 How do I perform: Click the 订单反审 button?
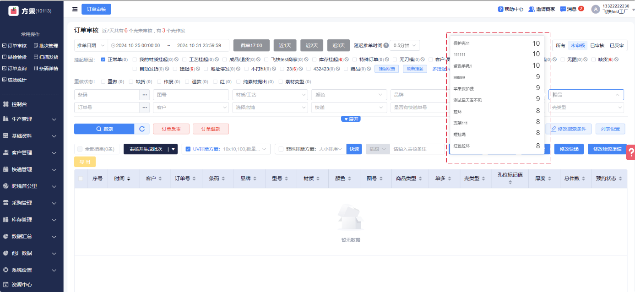(x=171, y=129)
